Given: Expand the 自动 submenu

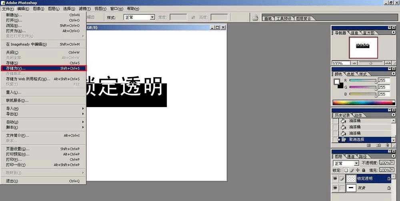Looking at the screenshot, I should coord(43,122).
